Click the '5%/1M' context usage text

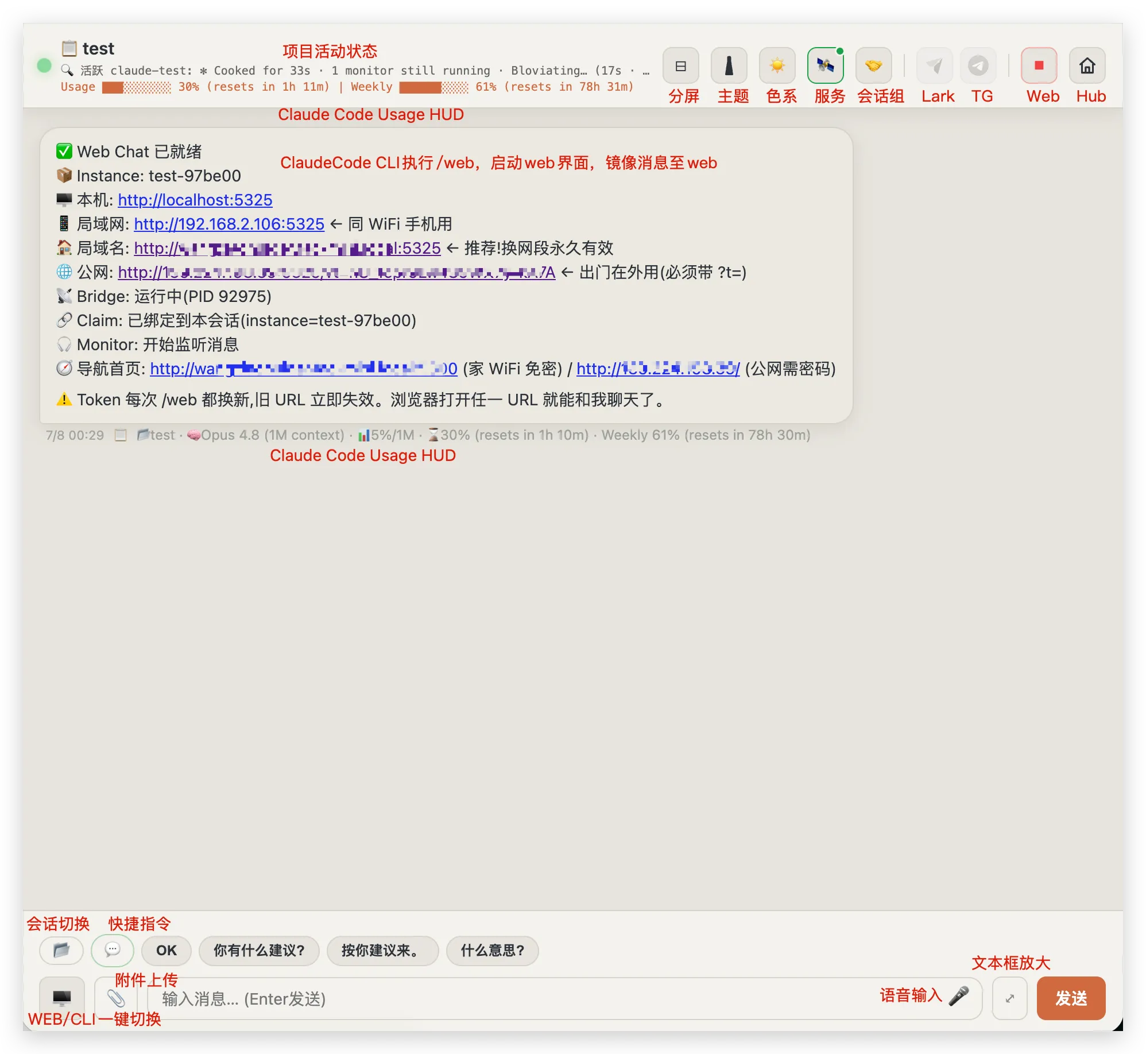(393, 435)
